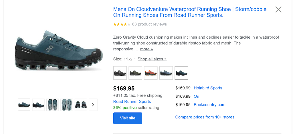Select the dark storm shoe color swatch

pyautogui.click(x=181, y=73)
